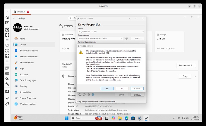Open Microsoft Edge from the taskbar
Image resolution: width=206 pixels, height=126 pixels.
(126, 118)
